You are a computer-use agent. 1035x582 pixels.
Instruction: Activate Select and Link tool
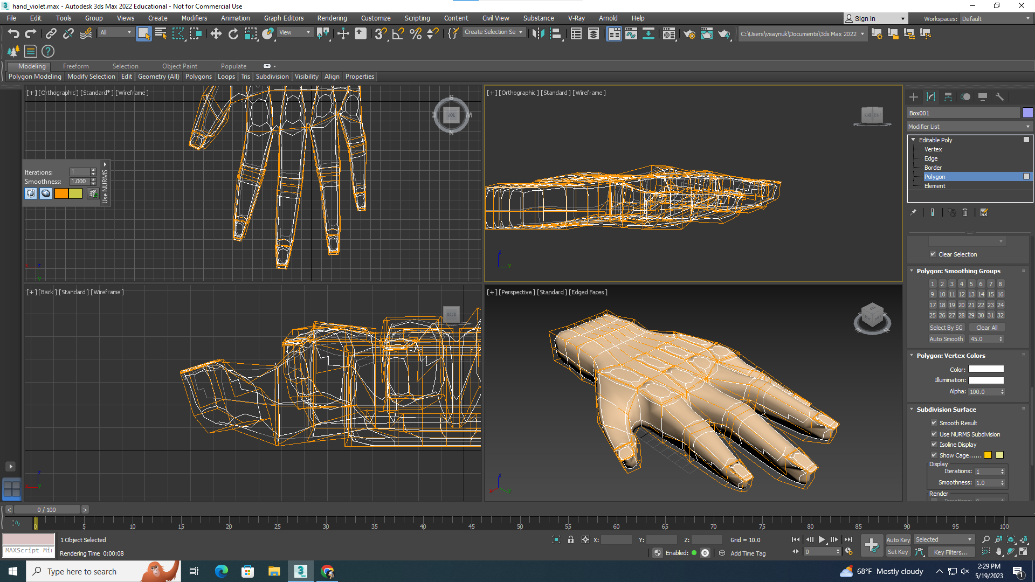[x=51, y=34]
